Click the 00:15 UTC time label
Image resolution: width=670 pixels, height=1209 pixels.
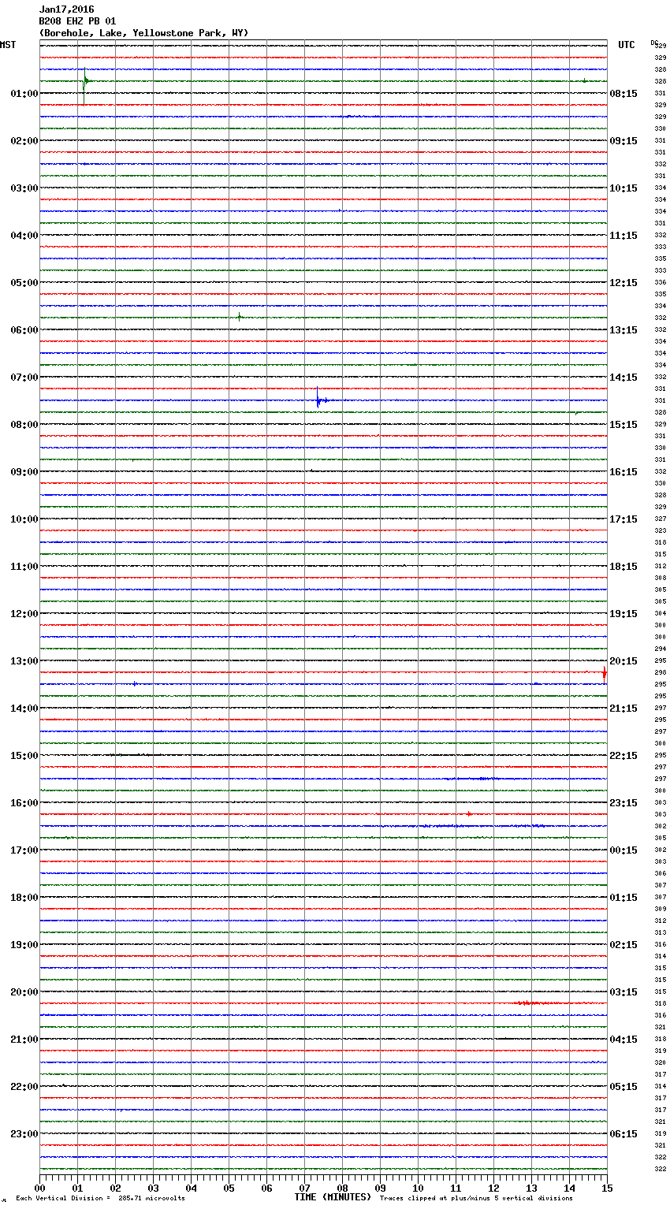point(623,850)
